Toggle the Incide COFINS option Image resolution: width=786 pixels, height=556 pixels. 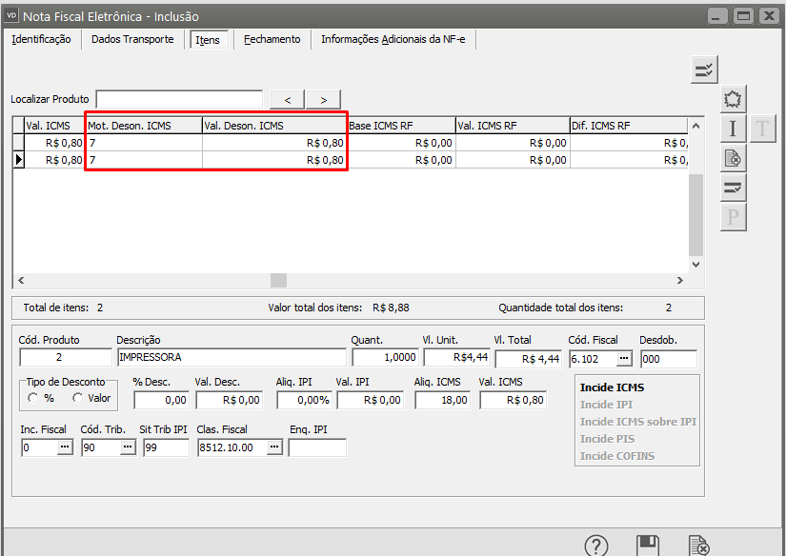tap(617, 456)
